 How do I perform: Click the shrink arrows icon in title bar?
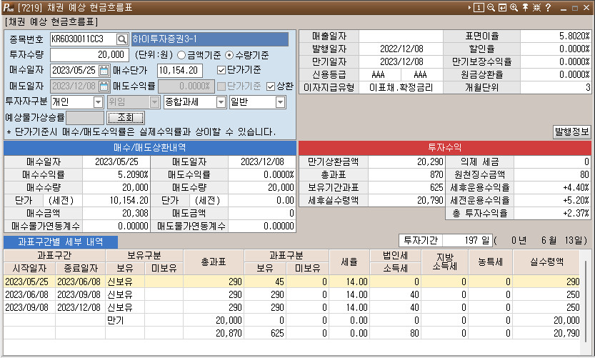[x=536, y=7]
